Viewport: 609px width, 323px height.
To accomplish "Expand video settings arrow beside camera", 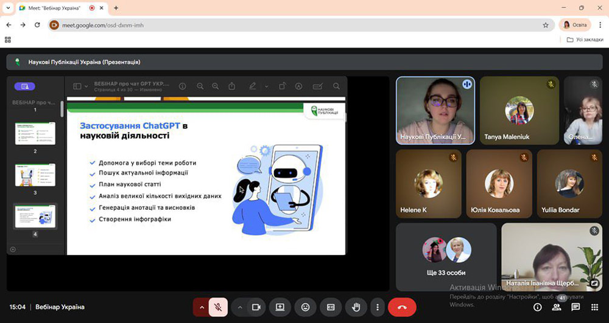I will (x=240, y=307).
